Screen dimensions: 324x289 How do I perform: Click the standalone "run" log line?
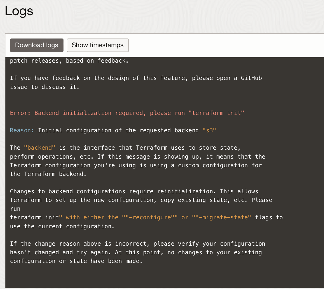[x=15, y=209]
